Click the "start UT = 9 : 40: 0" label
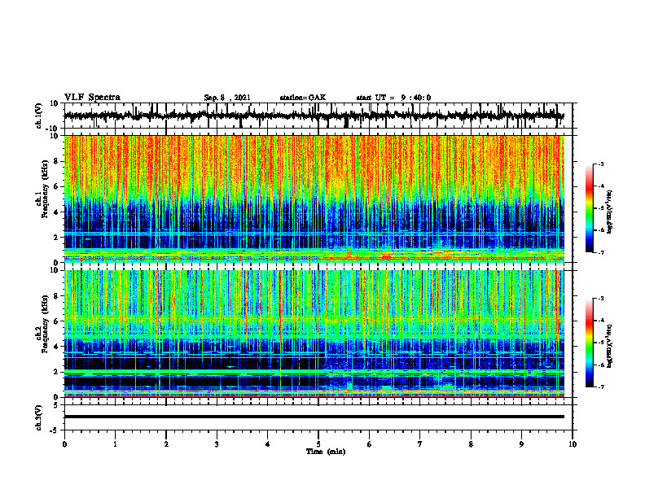Viewport: 645px width, 498px height. coord(393,98)
